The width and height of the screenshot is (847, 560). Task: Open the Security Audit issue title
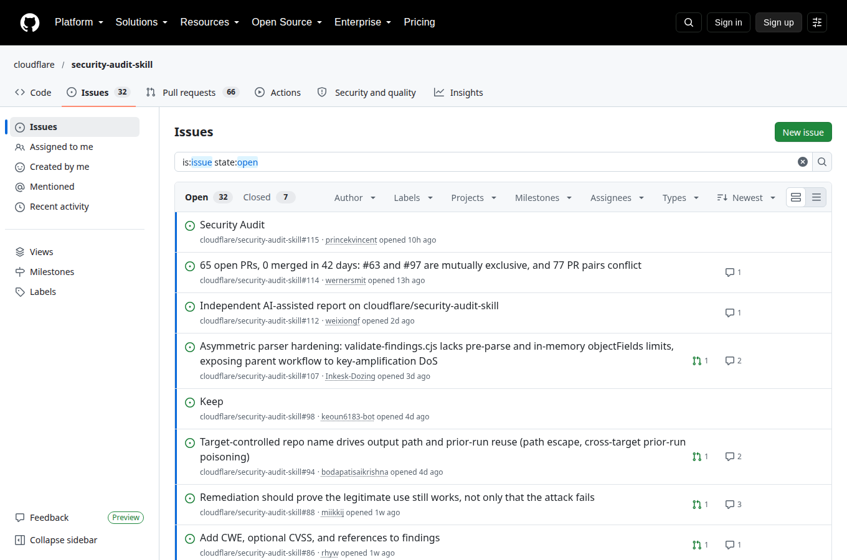tap(232, 225)
